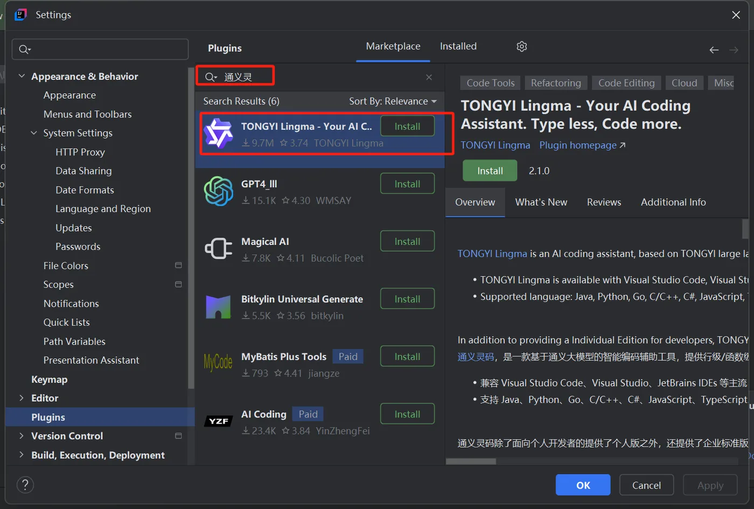Install MyBatis Plus Tools plugin

click(407, 357)
